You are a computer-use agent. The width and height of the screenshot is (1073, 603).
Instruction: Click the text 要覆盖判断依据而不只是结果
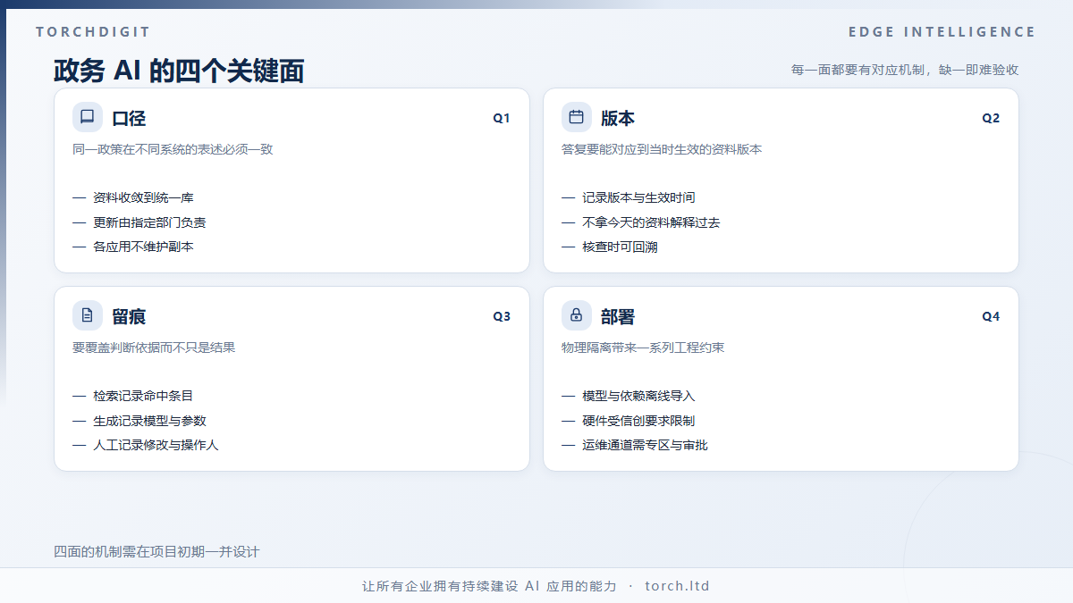154,348
